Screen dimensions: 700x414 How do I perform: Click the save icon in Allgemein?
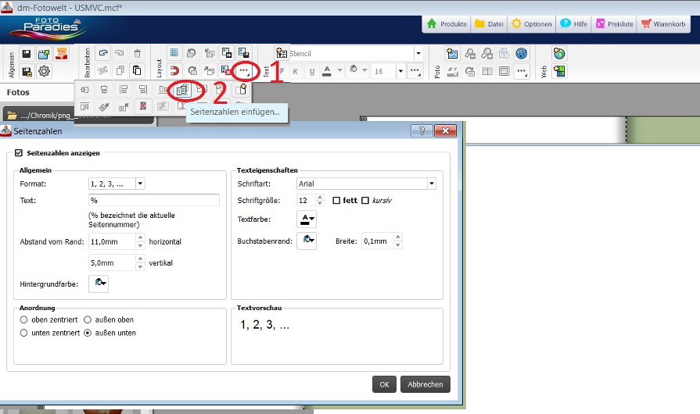[x=27, y=54]
